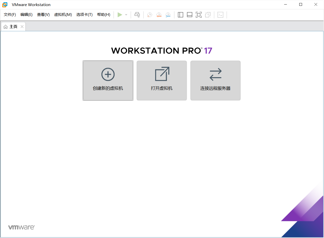Viewport: 324px width, 238px height.
Task: Click the power on virtual machine icon
Action: [120, 15]
